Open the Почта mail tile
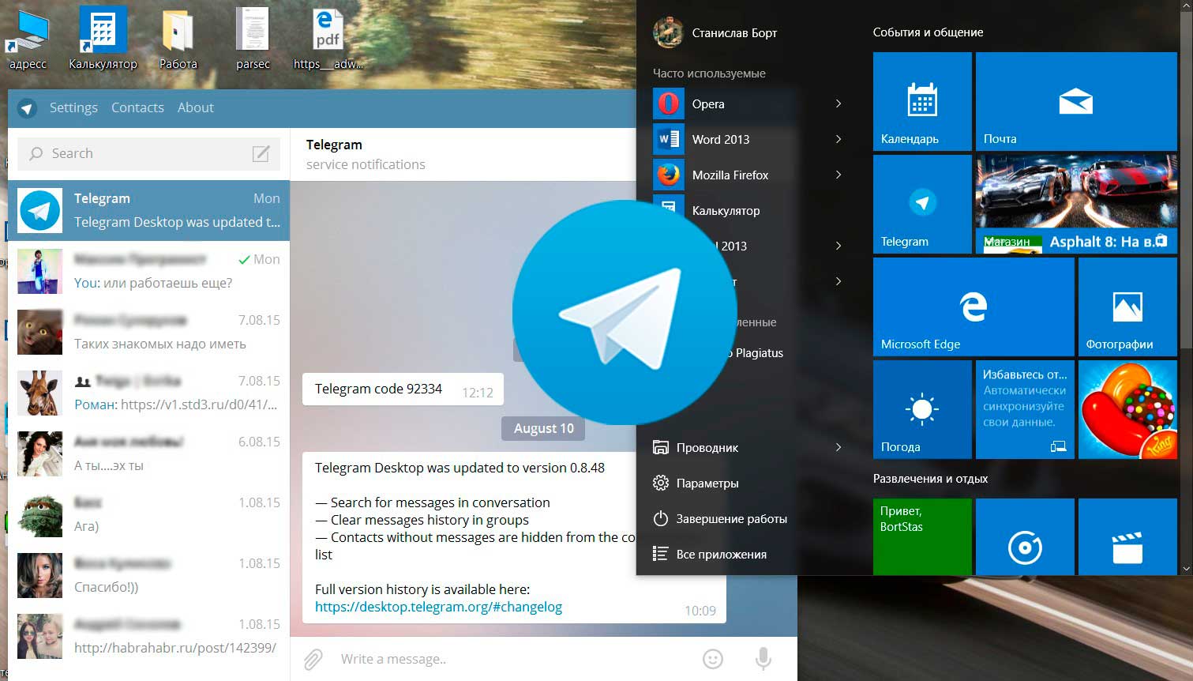This screenshot has width=1193, height=681. point(1076,101)
